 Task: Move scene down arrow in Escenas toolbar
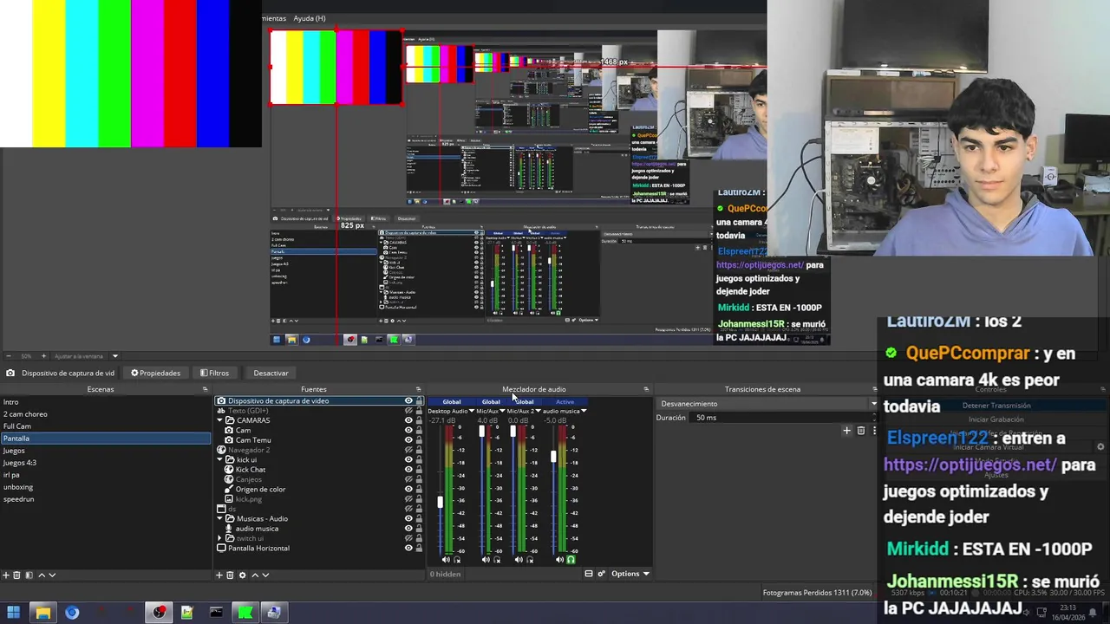pyautogui.click(x=52, y=575)
